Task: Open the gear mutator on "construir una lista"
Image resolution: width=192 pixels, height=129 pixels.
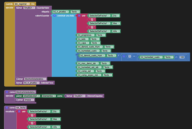Action: [x=55, y=16]
